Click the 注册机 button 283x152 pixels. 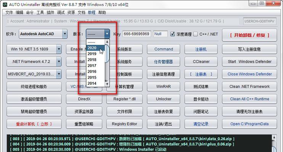coord(201,49)
